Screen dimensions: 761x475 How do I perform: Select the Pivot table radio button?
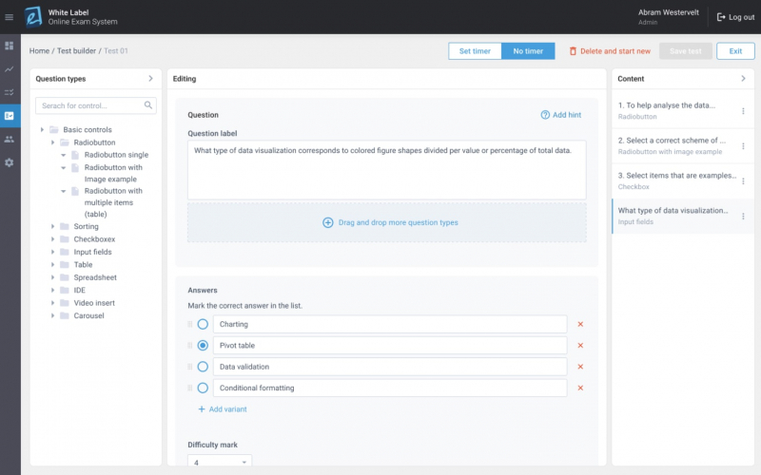click(203, 346)
